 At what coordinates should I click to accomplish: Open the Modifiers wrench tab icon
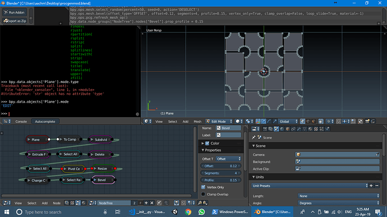[299, 129]
